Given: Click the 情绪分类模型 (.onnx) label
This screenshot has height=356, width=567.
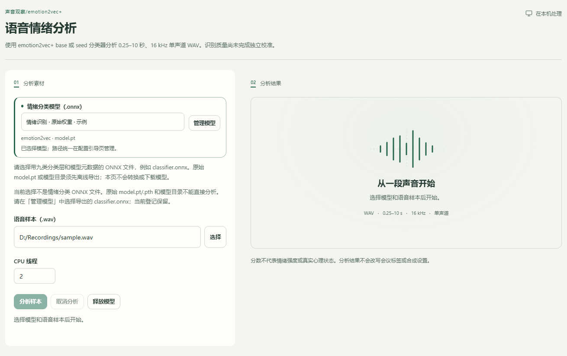Looking at the screenshot, I should (x=55, y=107).
